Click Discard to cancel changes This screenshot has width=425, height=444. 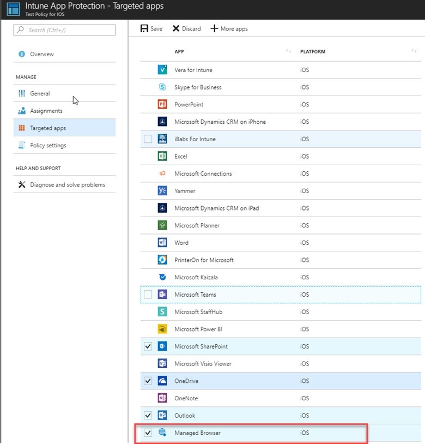point(186,28)
